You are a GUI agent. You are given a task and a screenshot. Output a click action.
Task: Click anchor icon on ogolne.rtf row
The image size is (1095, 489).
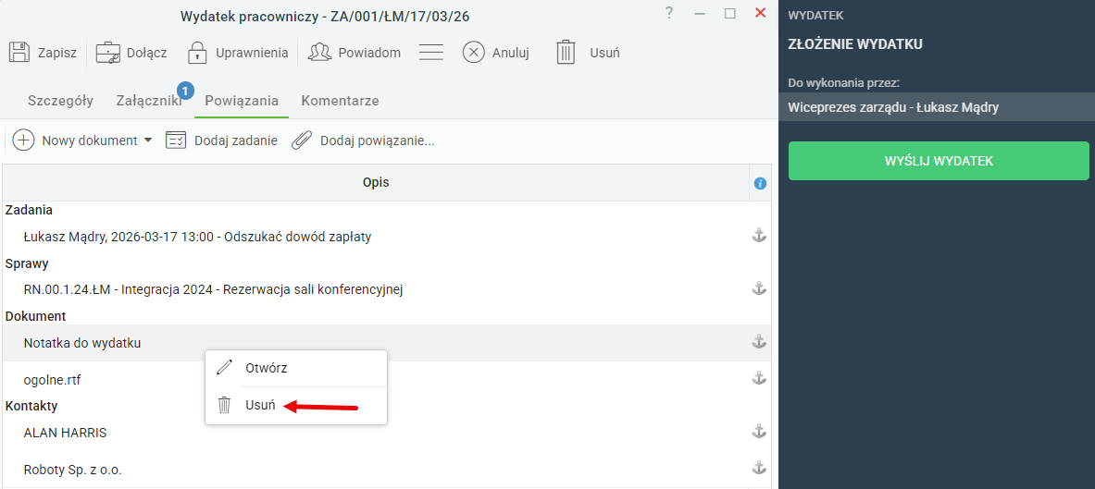click(x=758, y=379)
